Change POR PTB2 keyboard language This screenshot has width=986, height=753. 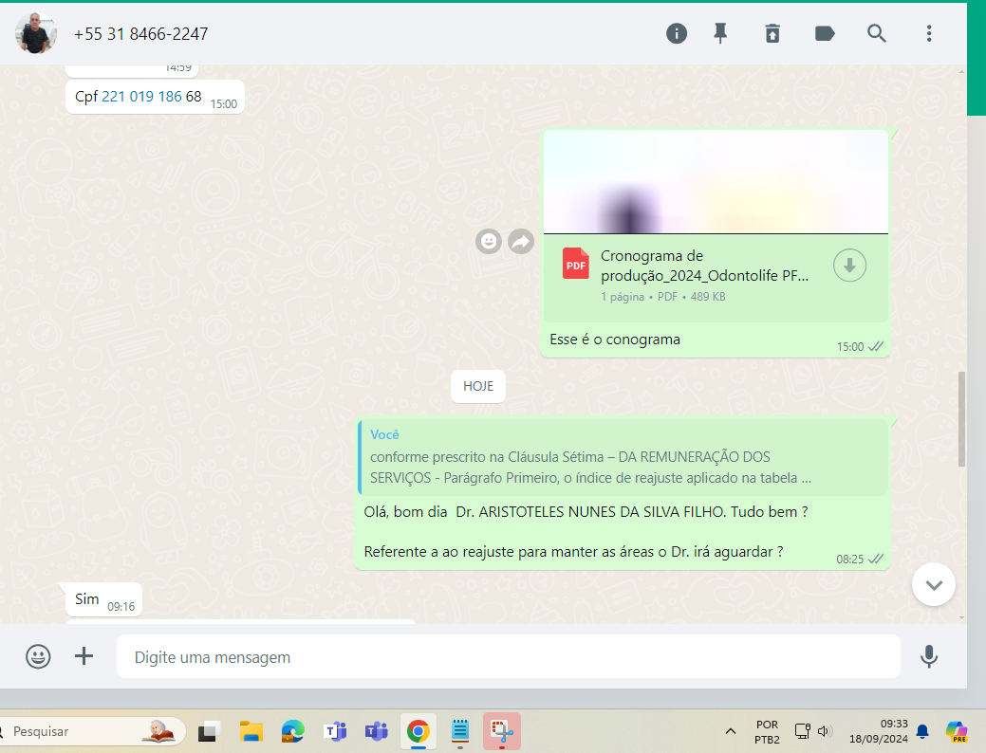[767, 731]
